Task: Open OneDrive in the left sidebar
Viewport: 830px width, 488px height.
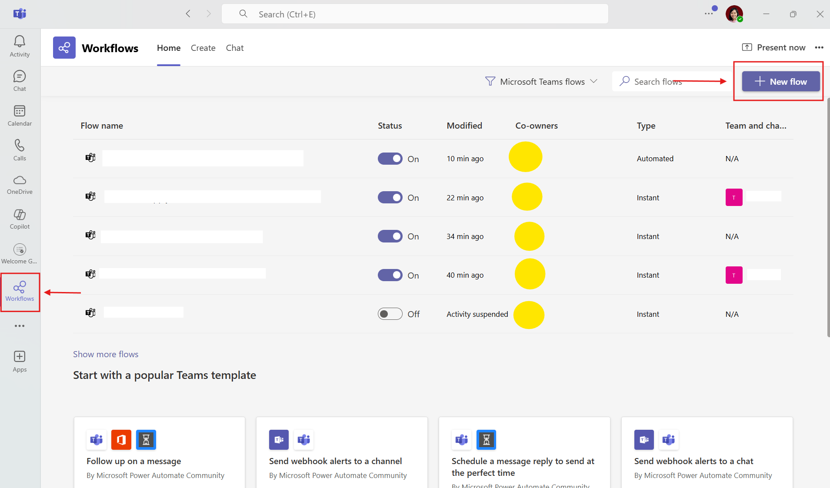Action: click(x=20, y=185)
